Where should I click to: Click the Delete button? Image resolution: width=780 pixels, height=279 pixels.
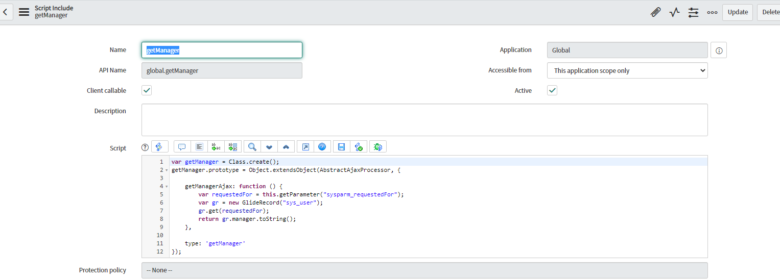pos(769,12)
